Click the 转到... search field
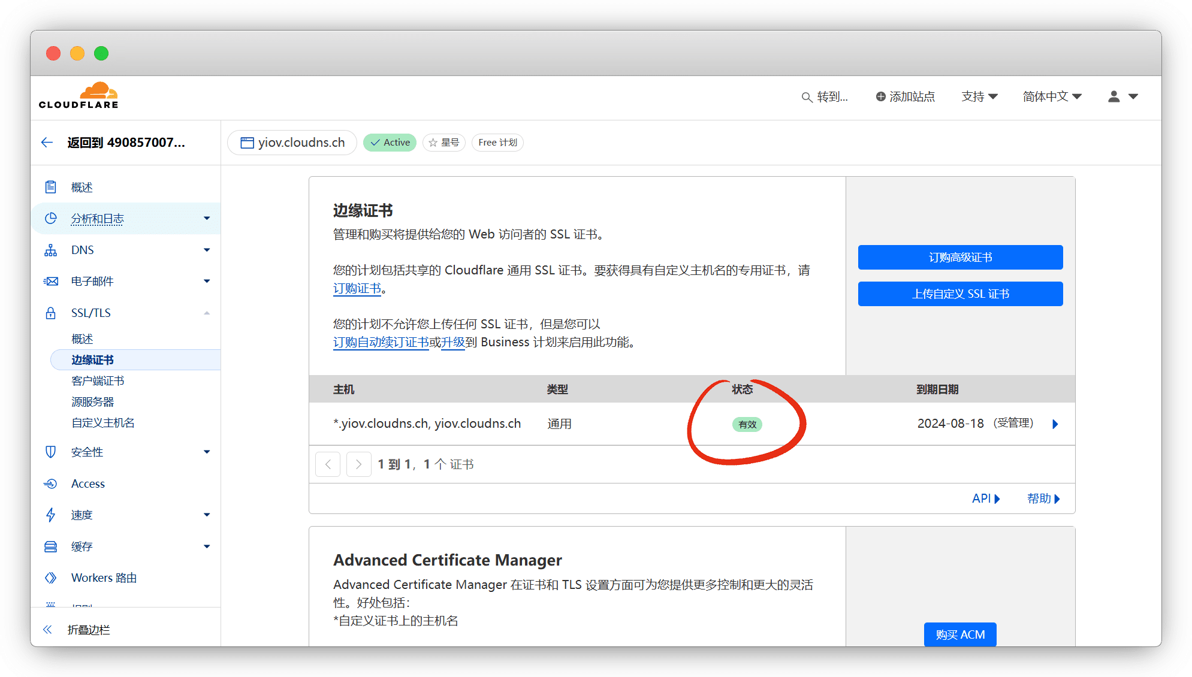Image resolution: width=1192 pixels, height=677 pixels. 825,97
